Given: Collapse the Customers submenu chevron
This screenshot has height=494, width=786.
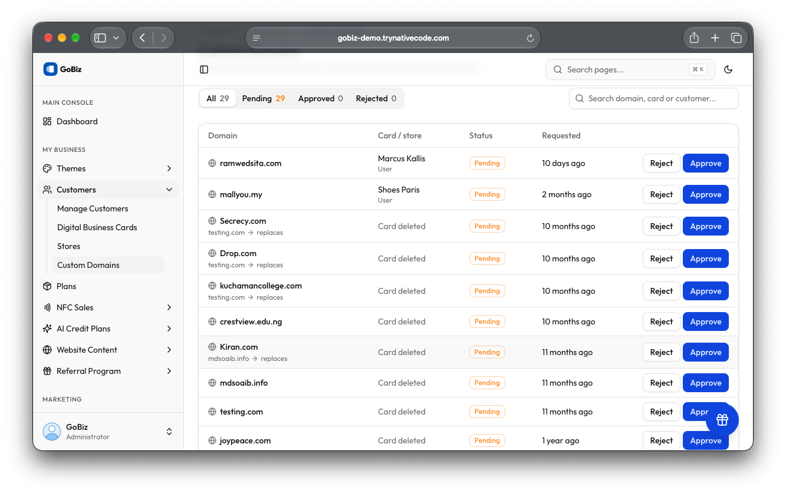Looking at the screenshot, I should tap(169, 190).
